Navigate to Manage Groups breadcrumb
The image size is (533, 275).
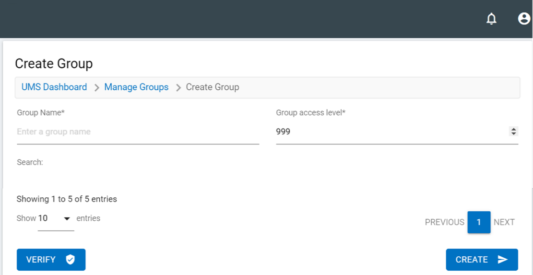tap(136, 87)
